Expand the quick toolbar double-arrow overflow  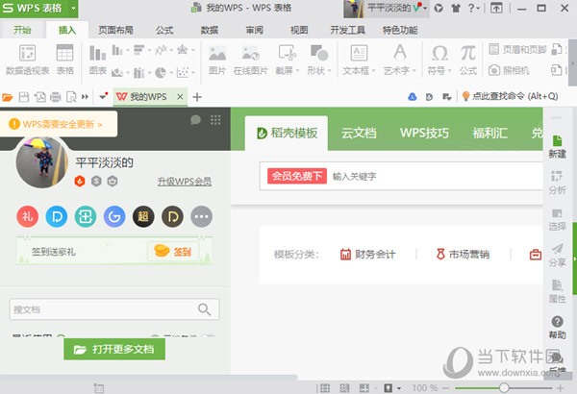pos(85,97)
